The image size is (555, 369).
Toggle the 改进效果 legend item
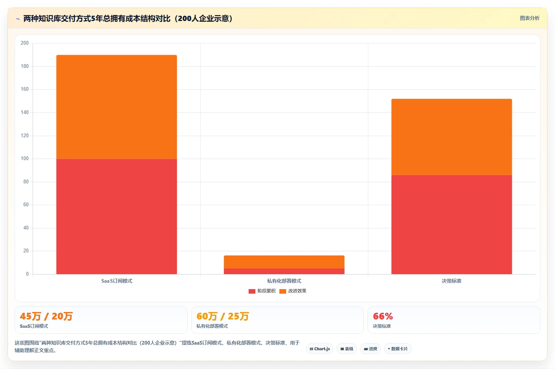click(293, 291)
